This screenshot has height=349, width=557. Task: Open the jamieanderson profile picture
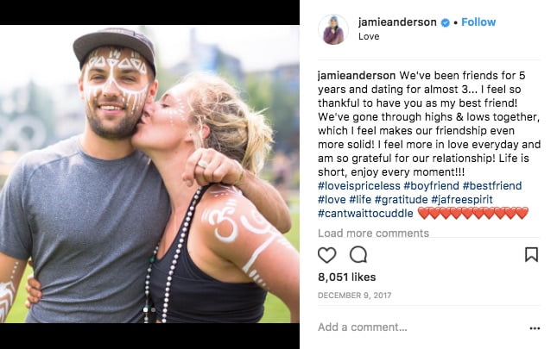click(333, 30)
